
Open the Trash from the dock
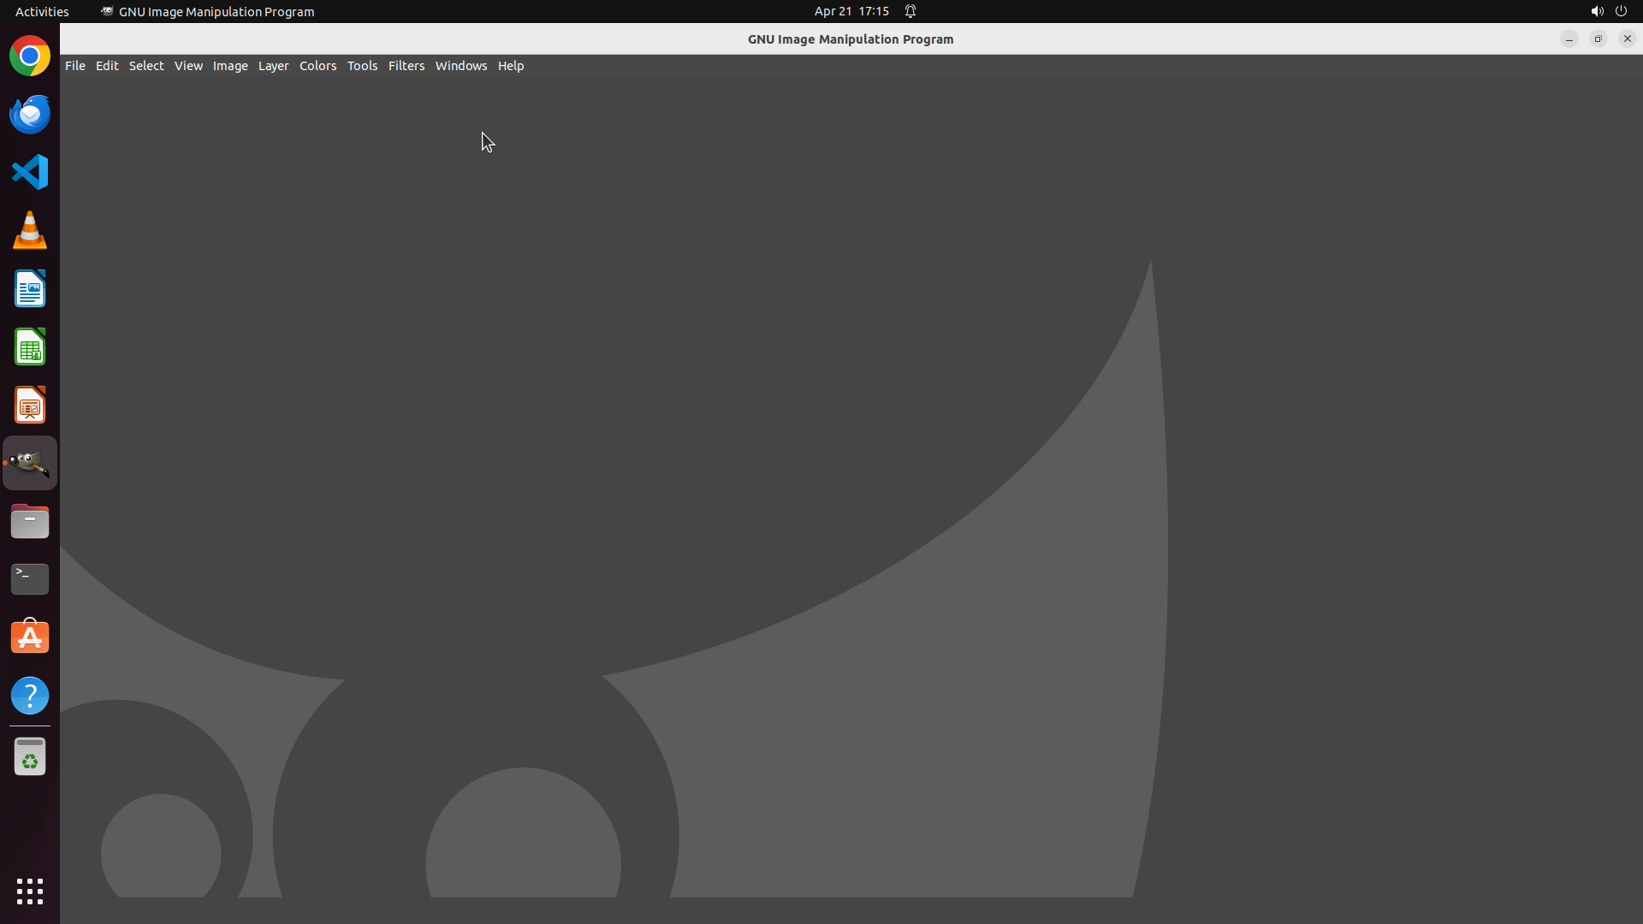(x=30, y=757)
